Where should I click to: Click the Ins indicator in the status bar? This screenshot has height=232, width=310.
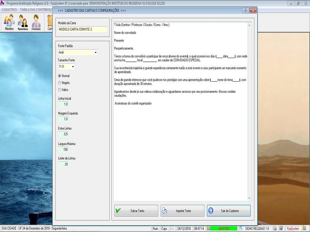(172, 229)
